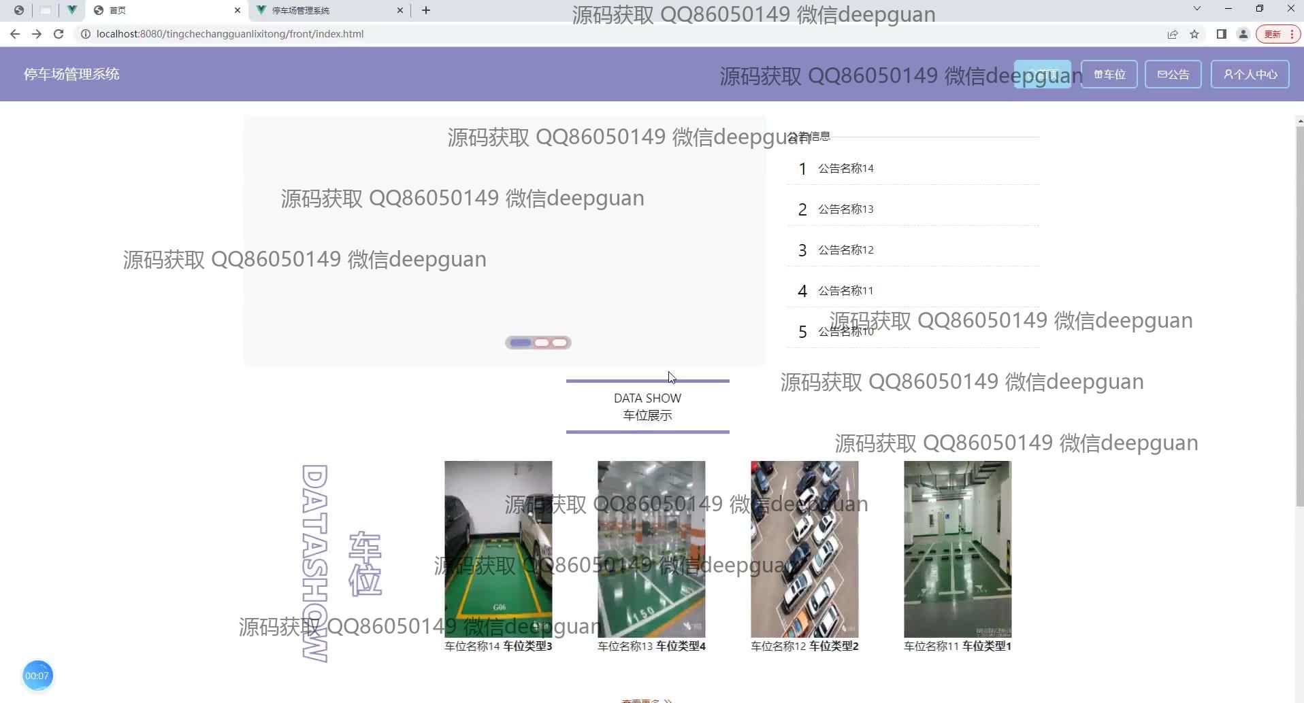Open the 车位名称12 parking thumbnail

[804, 549]
